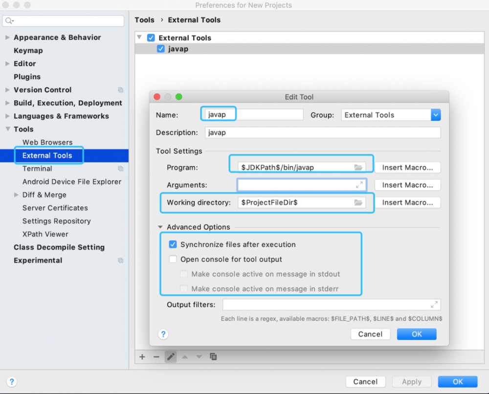Click Insert Macro for Arguments
Screen dimensions: 489x394
408,185
